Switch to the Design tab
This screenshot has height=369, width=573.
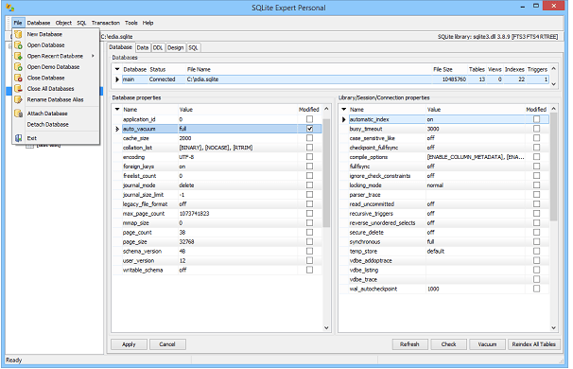176,48
